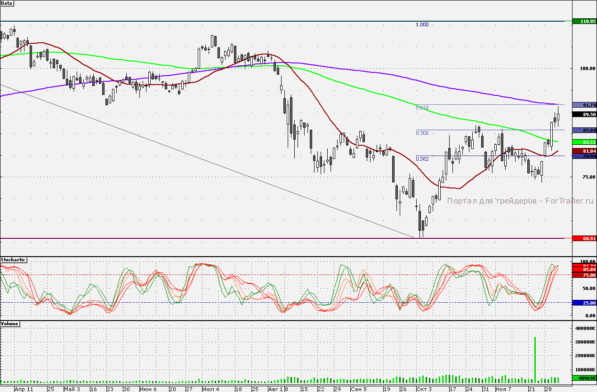Click the dark red 81.04 moving average tag

584,150
